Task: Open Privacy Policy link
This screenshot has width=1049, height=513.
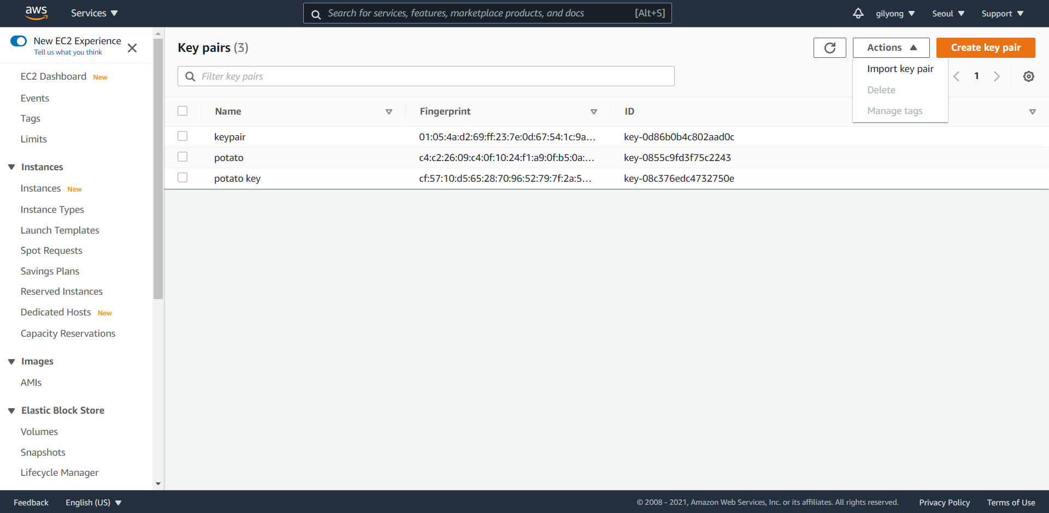Action: click(944, 503)
